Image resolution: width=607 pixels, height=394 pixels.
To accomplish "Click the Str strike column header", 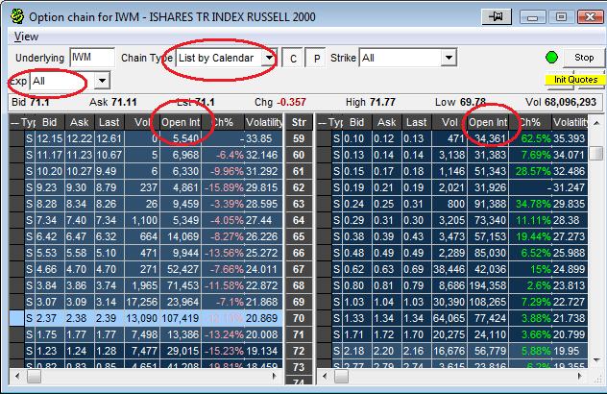I will coord(299,122).
